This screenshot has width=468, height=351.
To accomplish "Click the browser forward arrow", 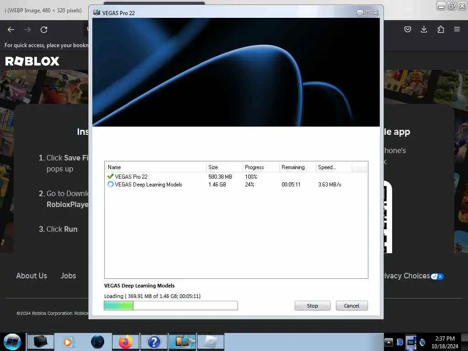I will [27, 30].
